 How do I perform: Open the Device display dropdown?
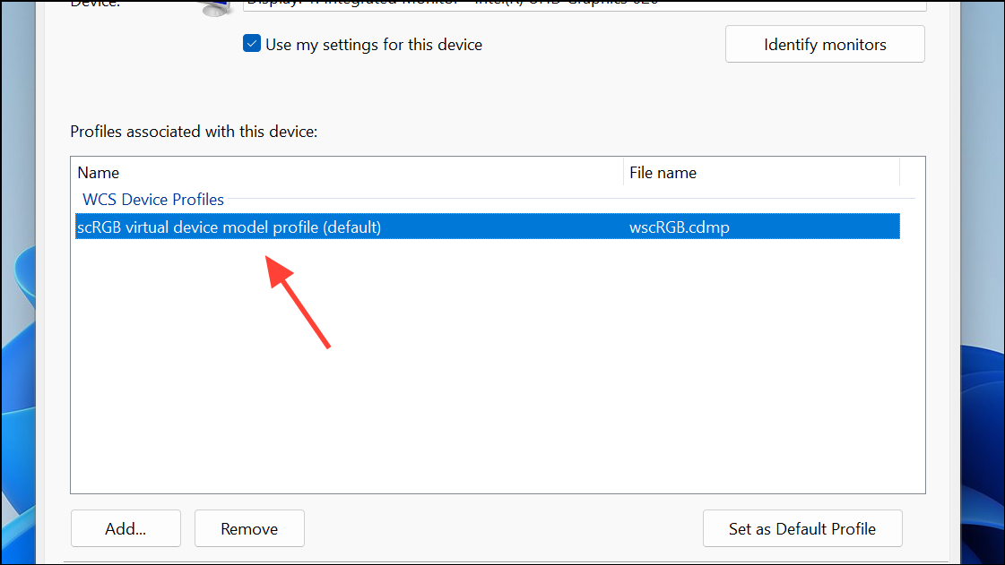pos(583,4)
